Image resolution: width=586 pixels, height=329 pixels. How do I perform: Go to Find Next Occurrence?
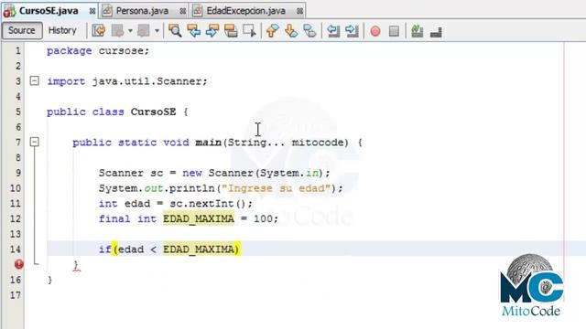pyautogui.click(x=212, y=30)
